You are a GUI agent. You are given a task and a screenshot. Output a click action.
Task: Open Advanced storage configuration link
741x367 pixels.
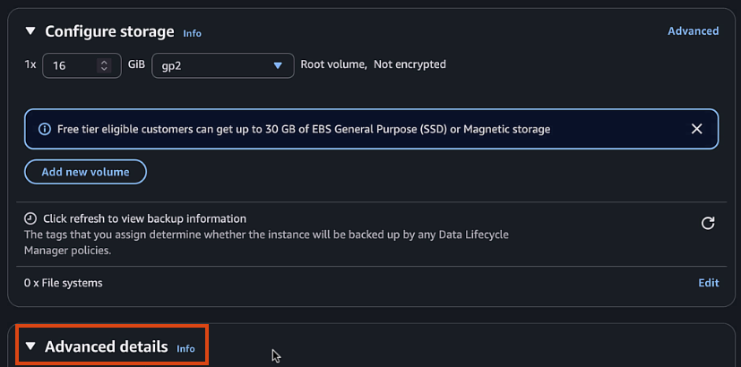(x=694, y=31)
